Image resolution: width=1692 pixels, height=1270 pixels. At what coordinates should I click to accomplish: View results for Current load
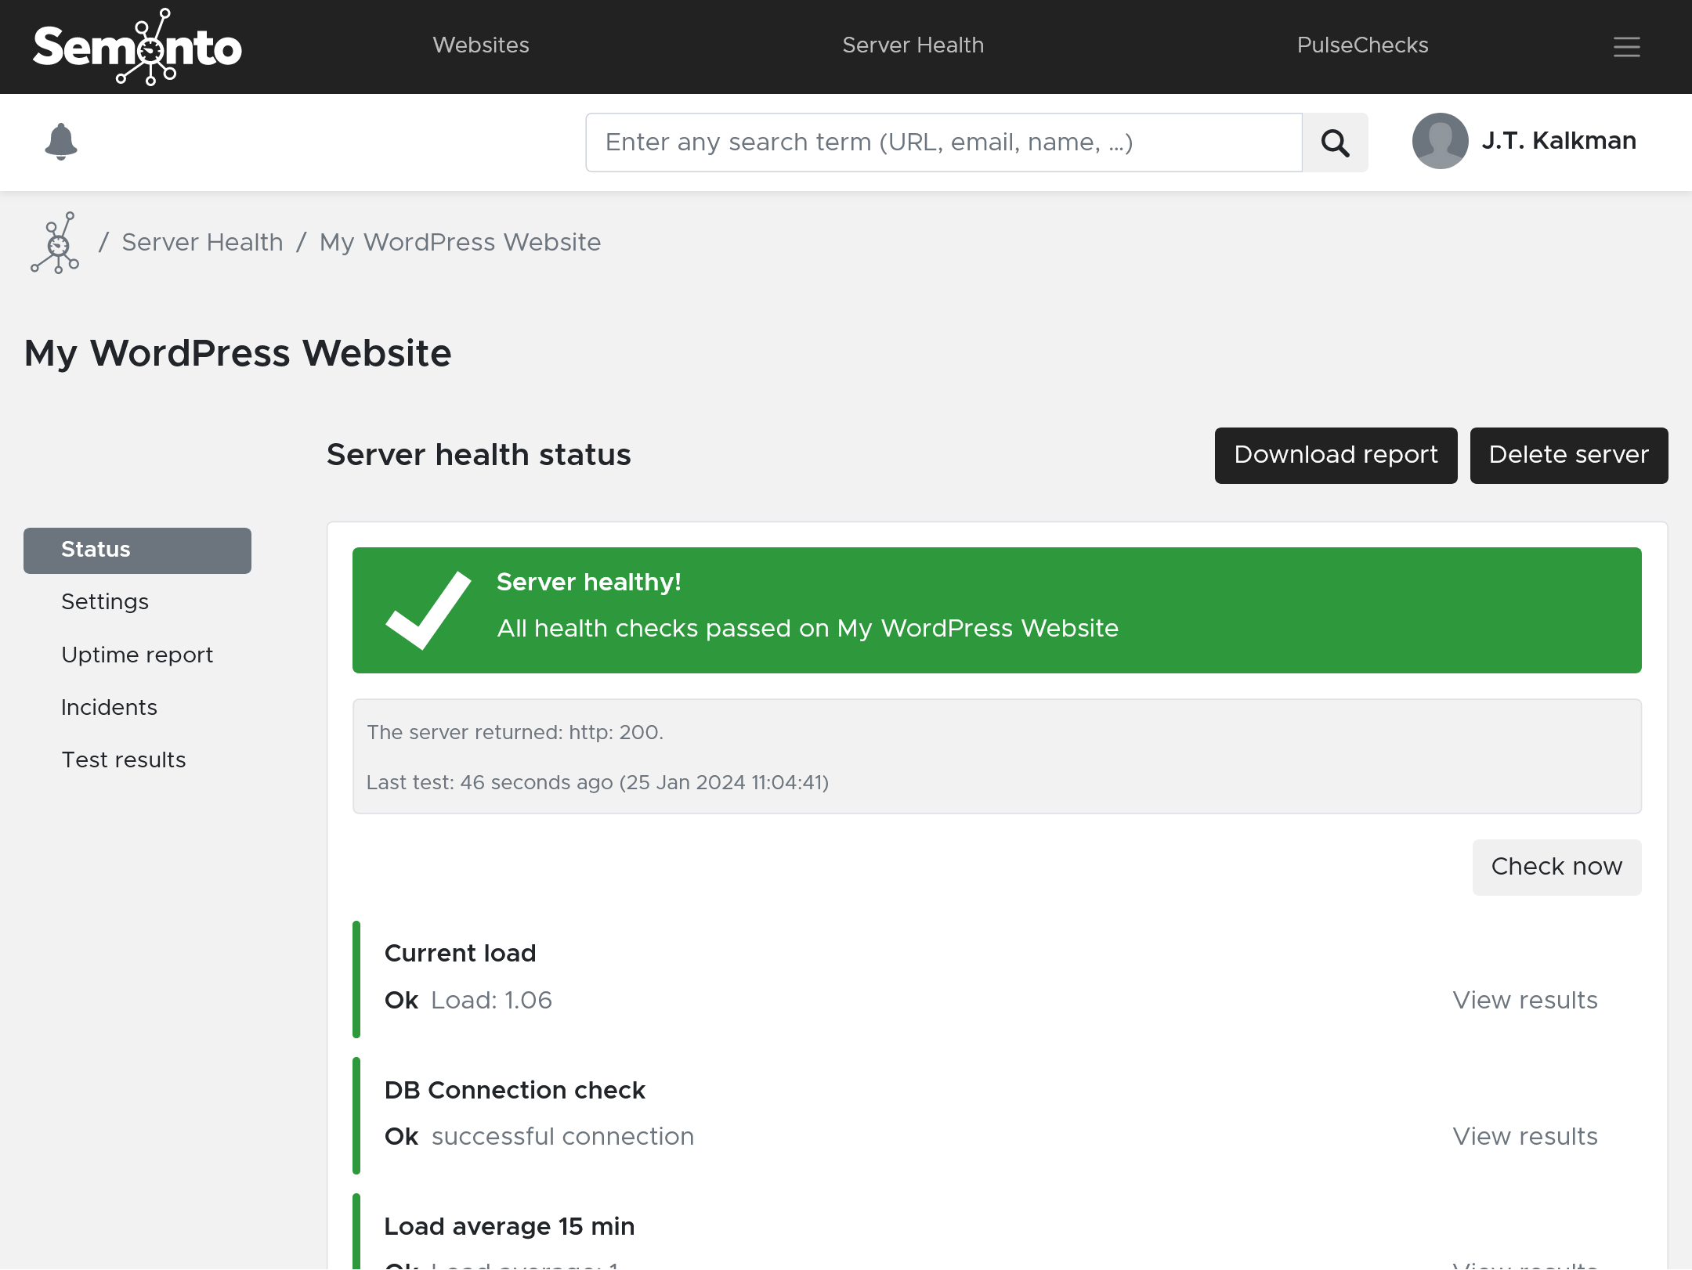pos(1525,1001)
